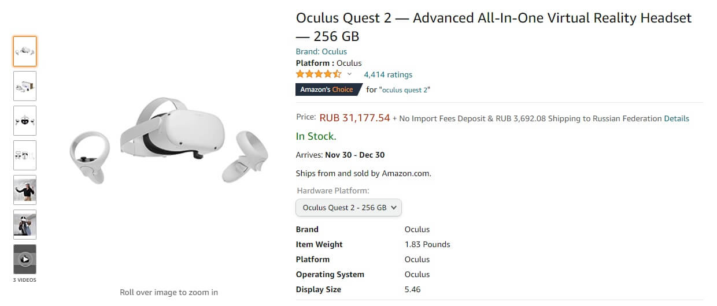Image resolution: width=717 pixels, height=306 pixels.
Task: Click the Details link for shipping fees
Action: 677,118
